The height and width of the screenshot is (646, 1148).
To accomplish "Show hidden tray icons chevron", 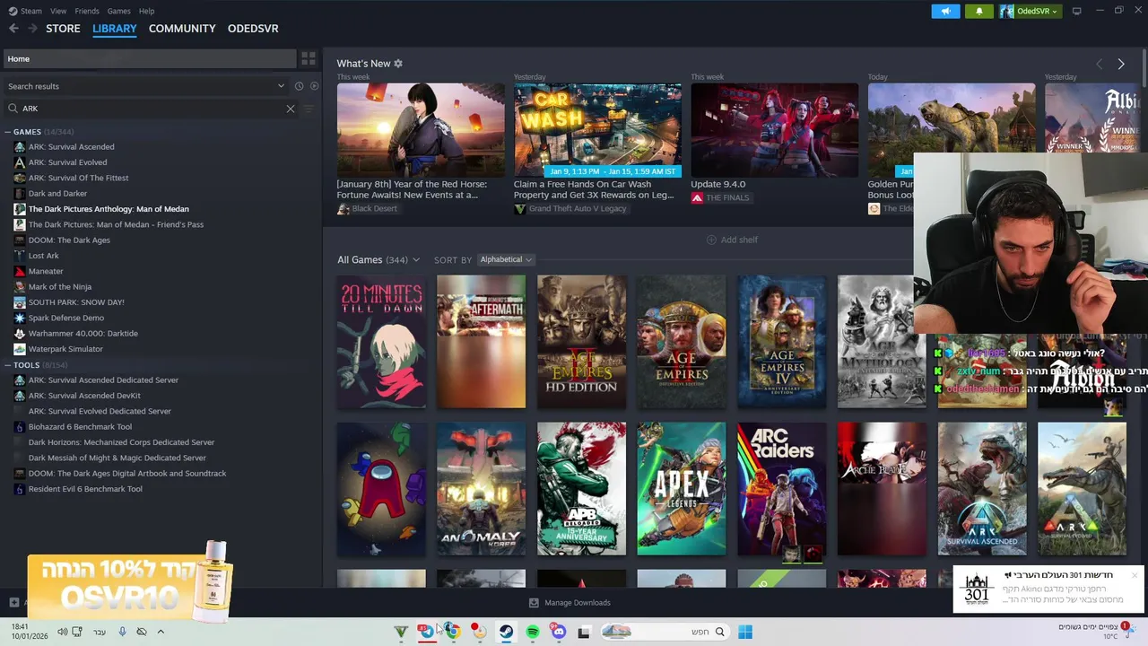I will (161, 632).
